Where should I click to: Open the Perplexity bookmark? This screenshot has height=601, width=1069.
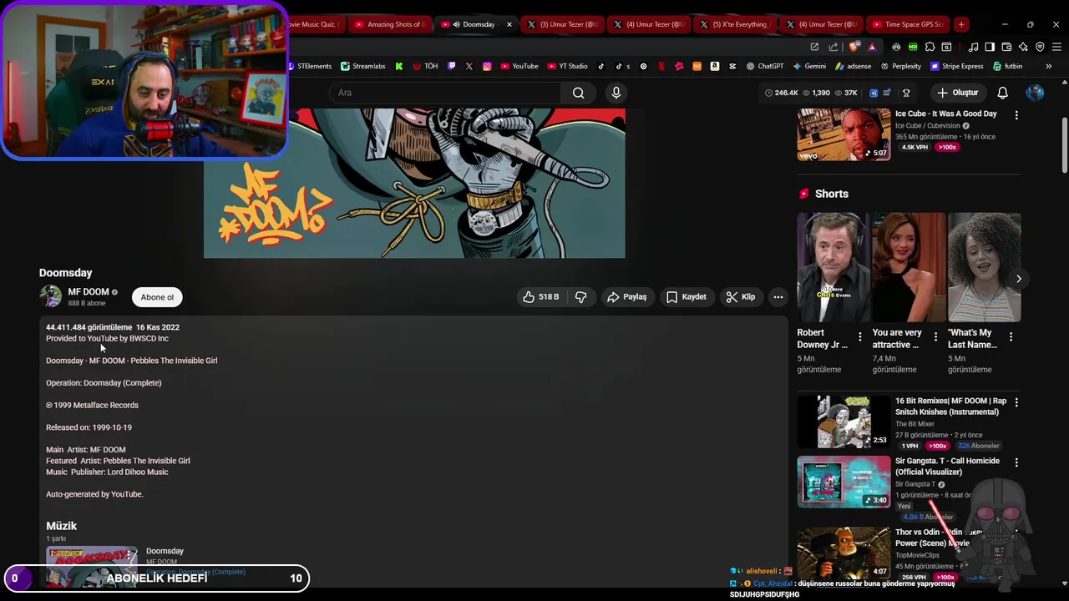tap(900, 66)
